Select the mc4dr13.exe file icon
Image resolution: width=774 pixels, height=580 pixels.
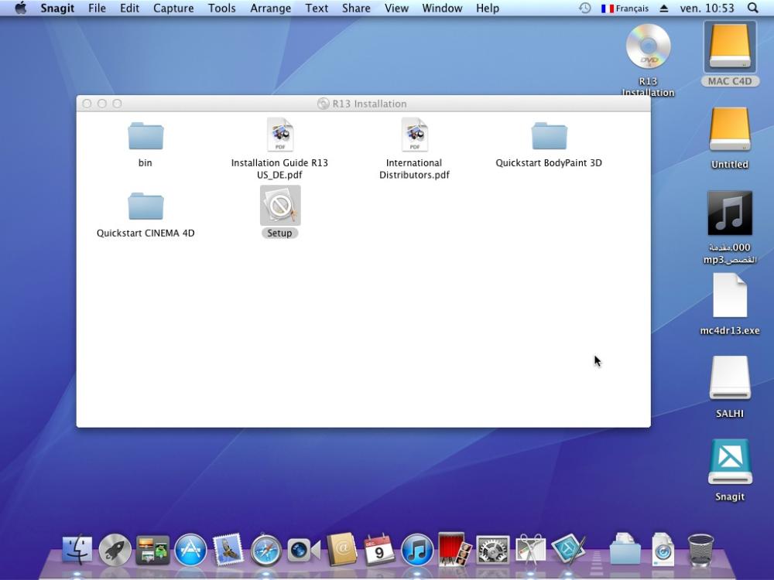pos(730,295)
